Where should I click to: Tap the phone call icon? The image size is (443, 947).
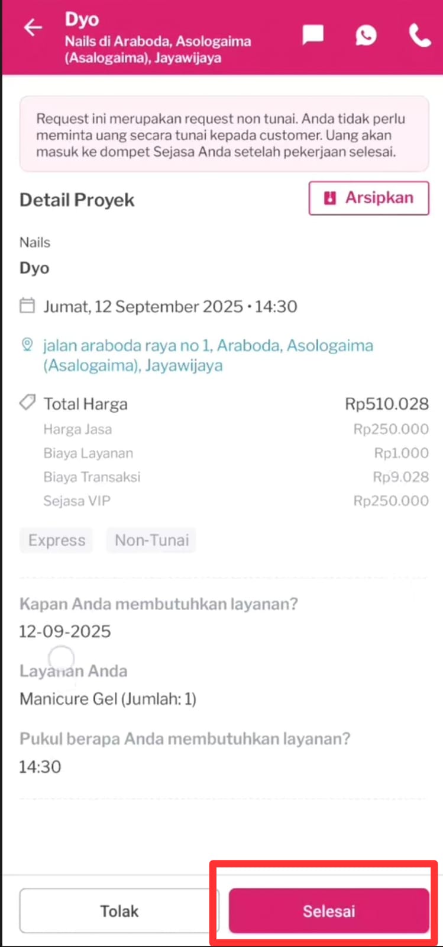pos(419,36)
